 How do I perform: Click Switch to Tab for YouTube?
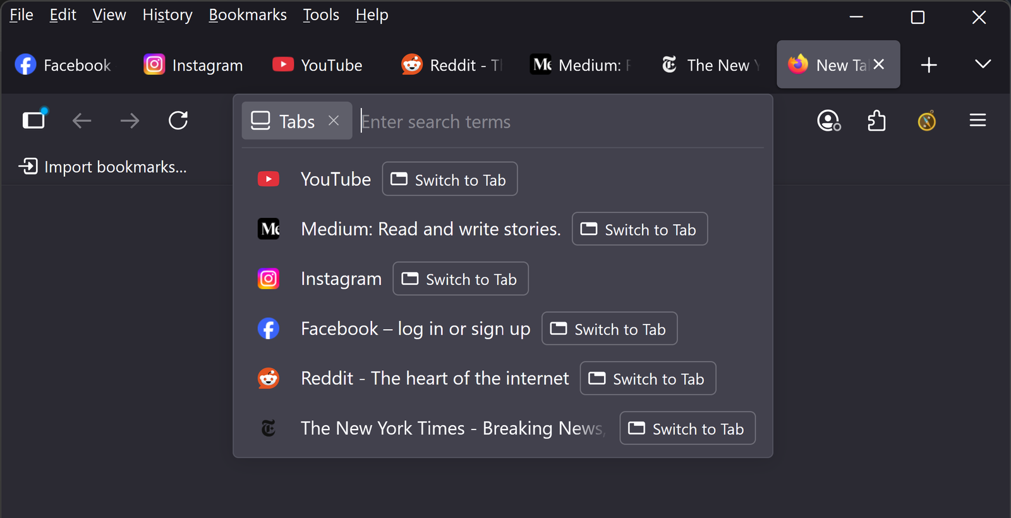[x=450, y=179]
